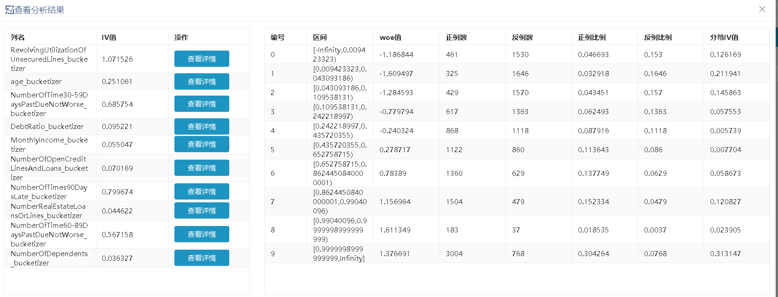778x297 pixels.
Task: Select the MonthlyIncome_bucketizer column name
Action: 49,144
